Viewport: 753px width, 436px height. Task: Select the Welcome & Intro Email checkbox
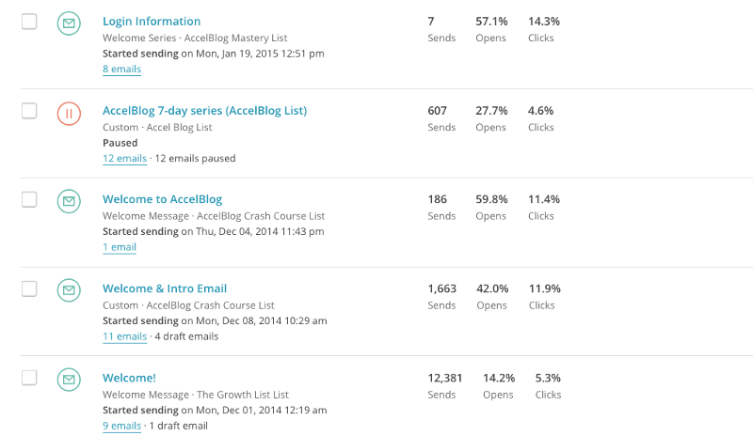click(x=29, y=288)
